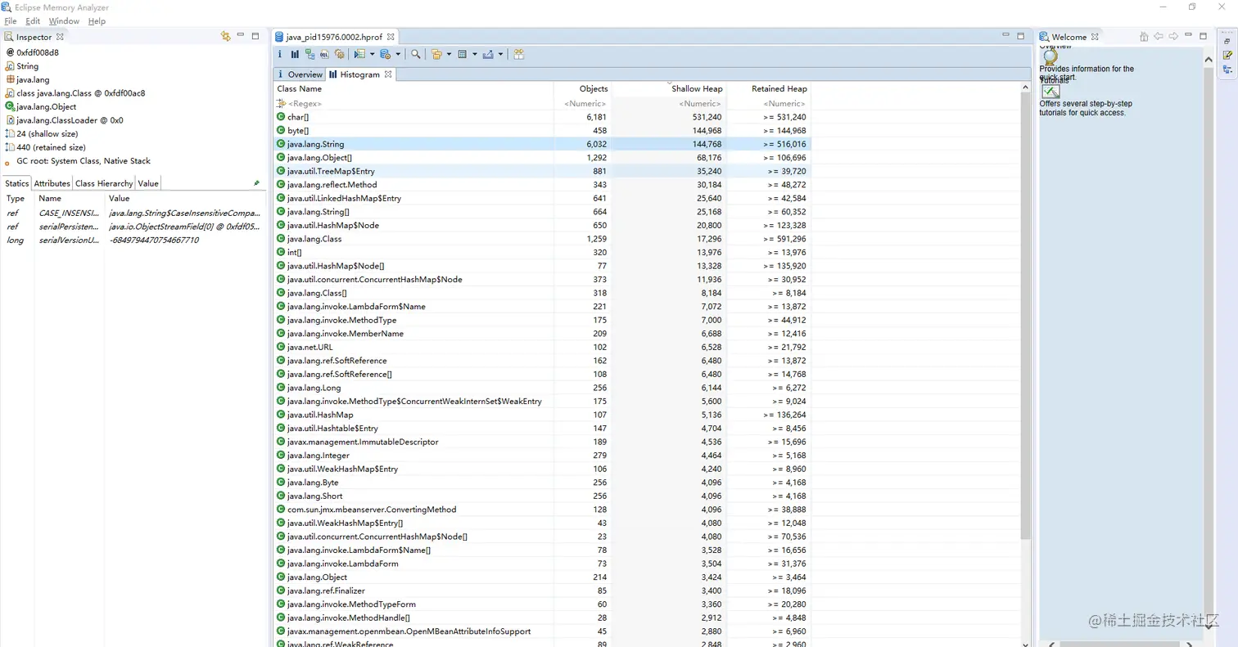Click the Regex class name filter field

pos(413,104)
